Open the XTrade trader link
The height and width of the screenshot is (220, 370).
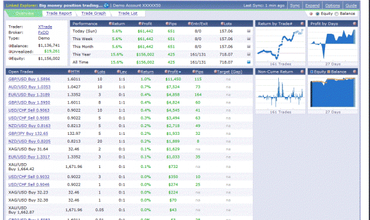[x=45, y=27]
